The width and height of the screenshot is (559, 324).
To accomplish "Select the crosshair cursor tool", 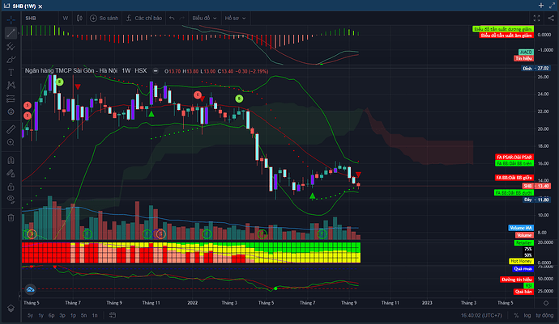I will point(11,20).
